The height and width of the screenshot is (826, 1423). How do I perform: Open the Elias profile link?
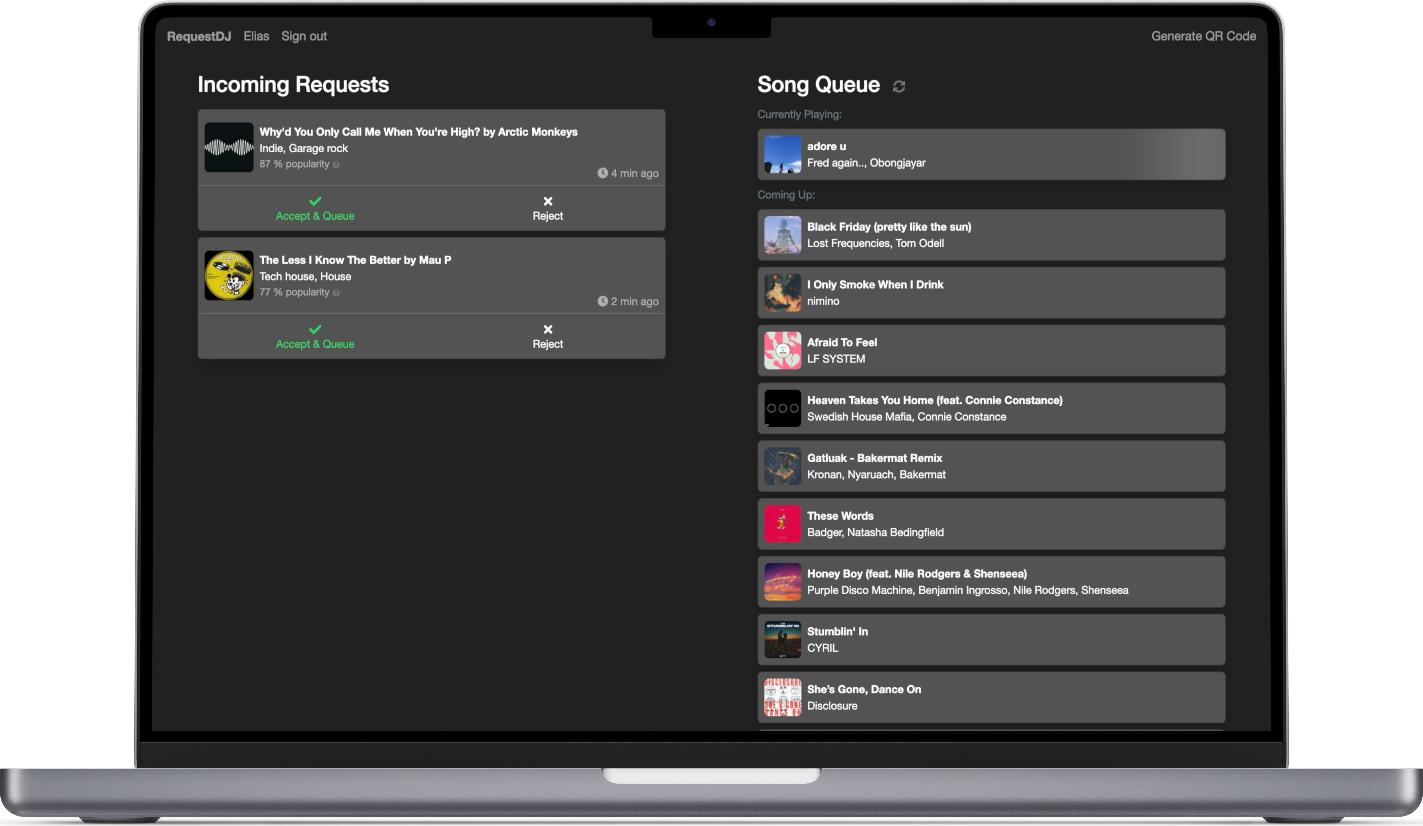[x=256, y=36]
